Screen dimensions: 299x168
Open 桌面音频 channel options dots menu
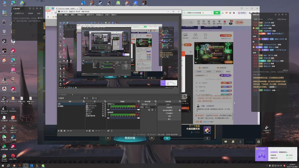pos(108,115)
